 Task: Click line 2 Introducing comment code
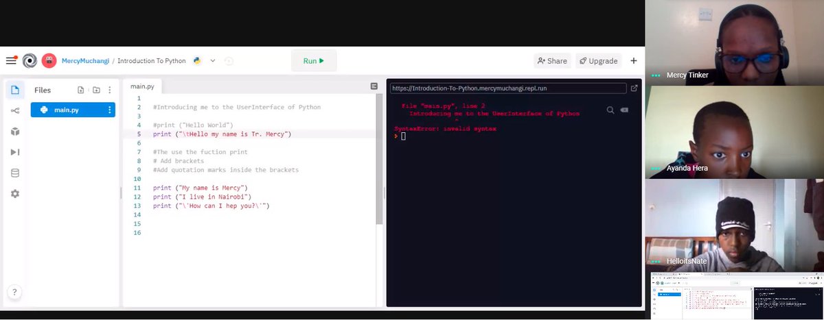point(237,108)
